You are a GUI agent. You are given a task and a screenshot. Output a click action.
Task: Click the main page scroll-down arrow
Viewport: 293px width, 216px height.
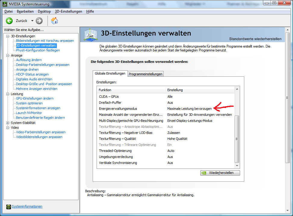287,210
